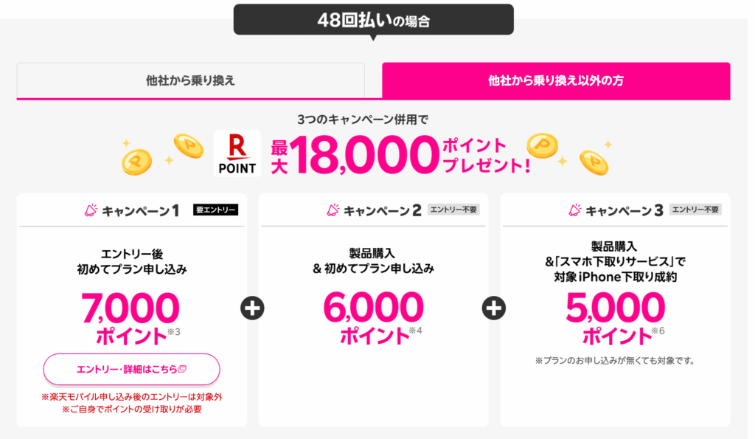Click the megaphone icon beside キャンペーン2
Viewport: 755px width, 439px height.
[x=333, y=210]
